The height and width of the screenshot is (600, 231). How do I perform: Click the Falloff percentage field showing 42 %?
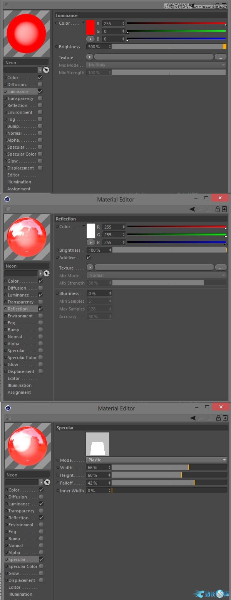[98, 483]
